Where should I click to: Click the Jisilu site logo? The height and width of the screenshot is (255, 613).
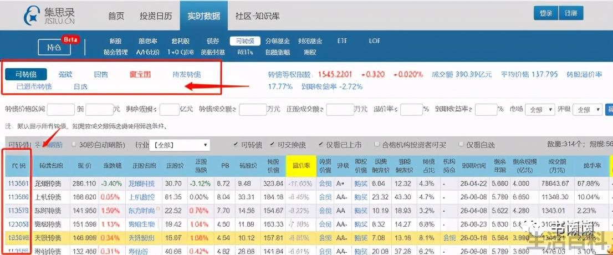[49, 16]
